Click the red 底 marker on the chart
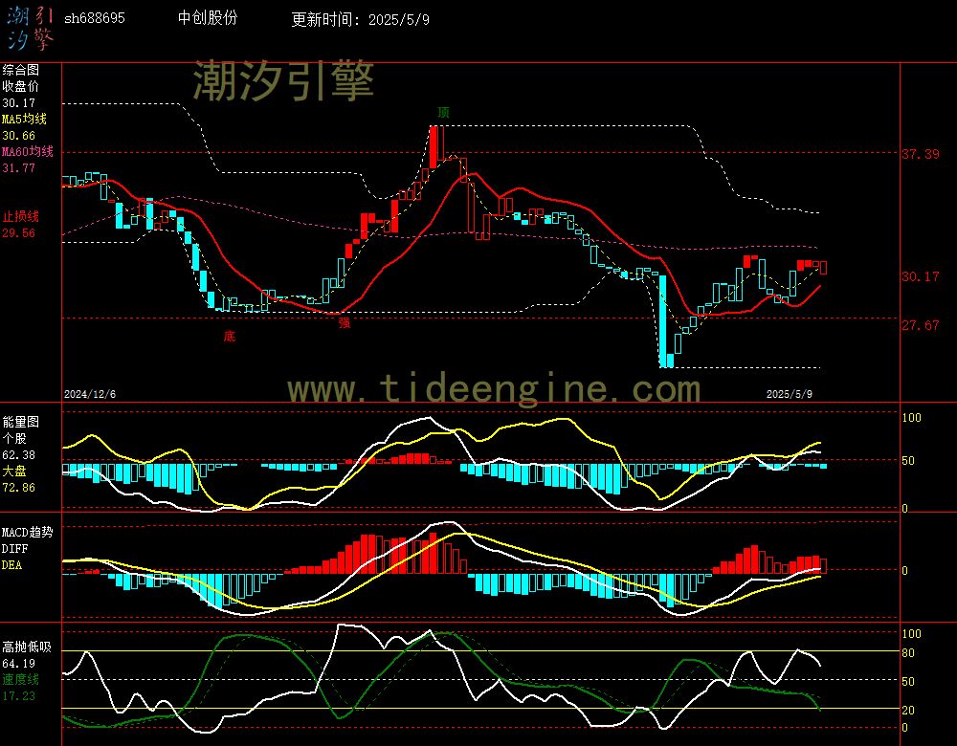The image size is (957, 746). pos(230,336)
